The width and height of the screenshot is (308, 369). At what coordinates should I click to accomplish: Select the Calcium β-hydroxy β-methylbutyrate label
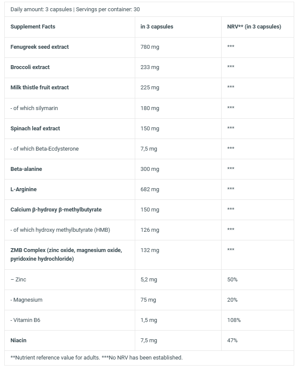click(x=56, y=210)
